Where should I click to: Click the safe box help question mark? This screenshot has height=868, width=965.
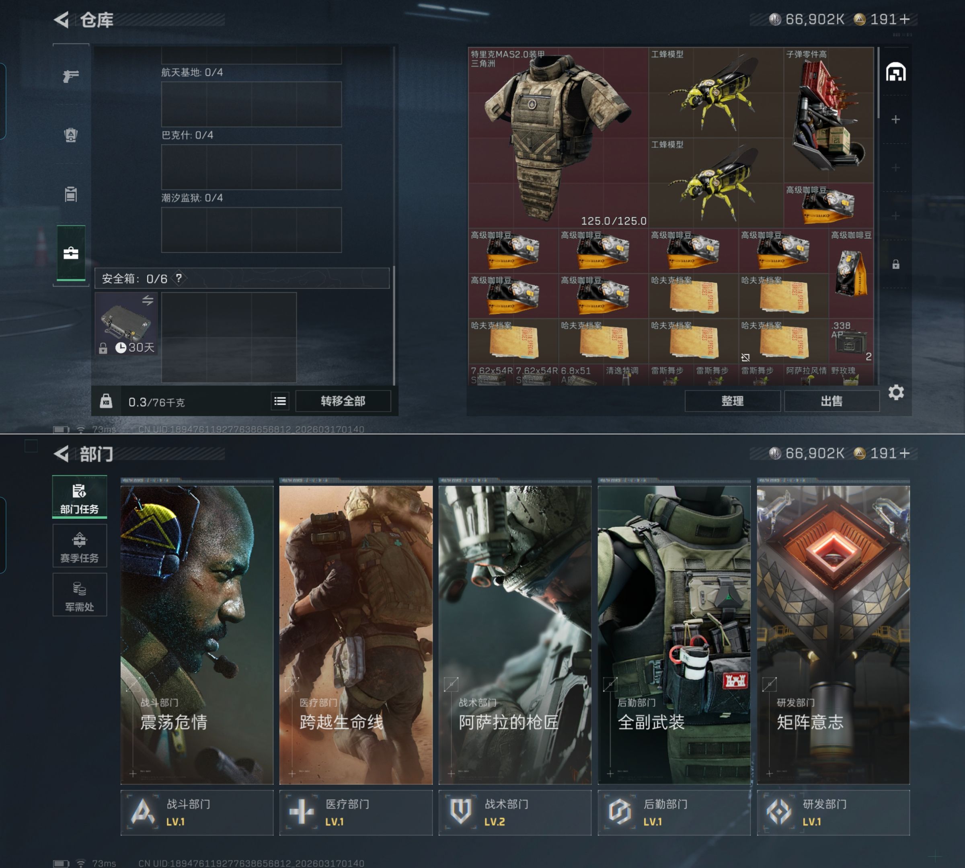[179, 278]
